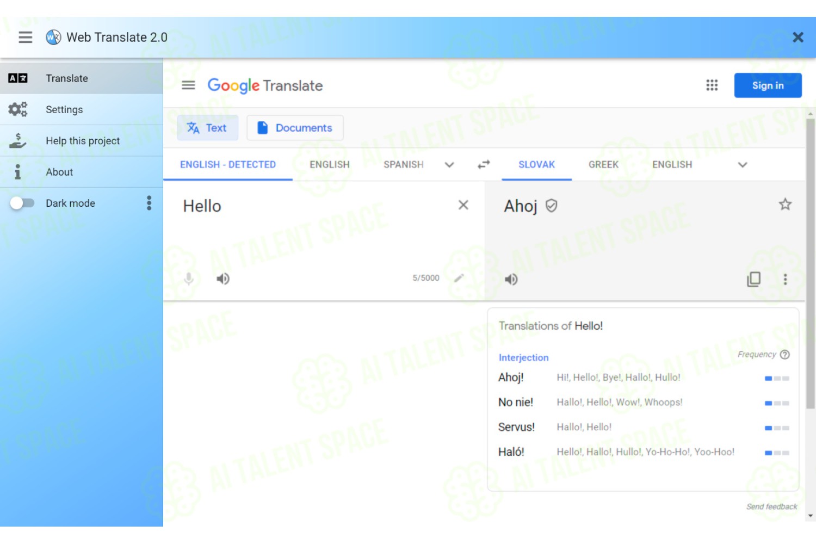The height and width of the screenshot is (544, 816).
Task: Open Settings in the sidebar
Action: click(x=82, y=109)
